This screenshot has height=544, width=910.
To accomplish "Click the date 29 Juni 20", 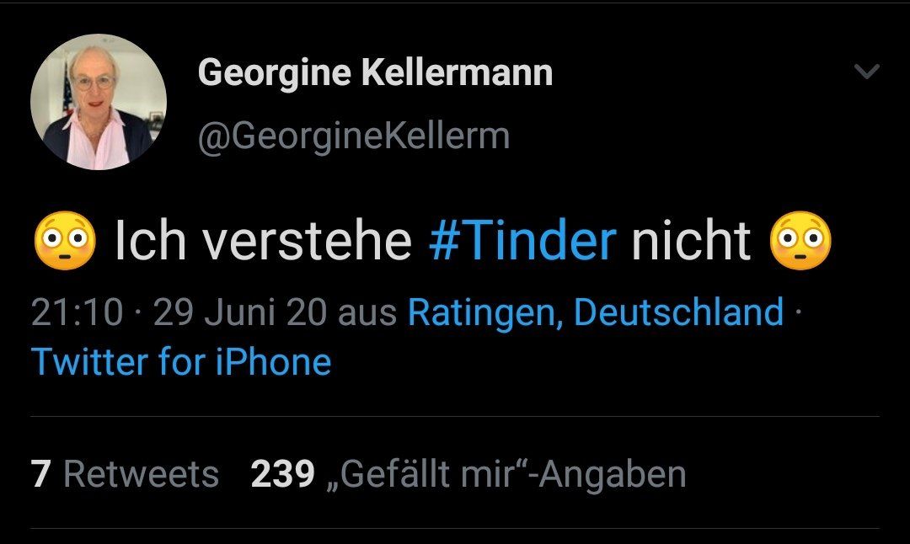I will pyautogui.click(x=241, y=313).
